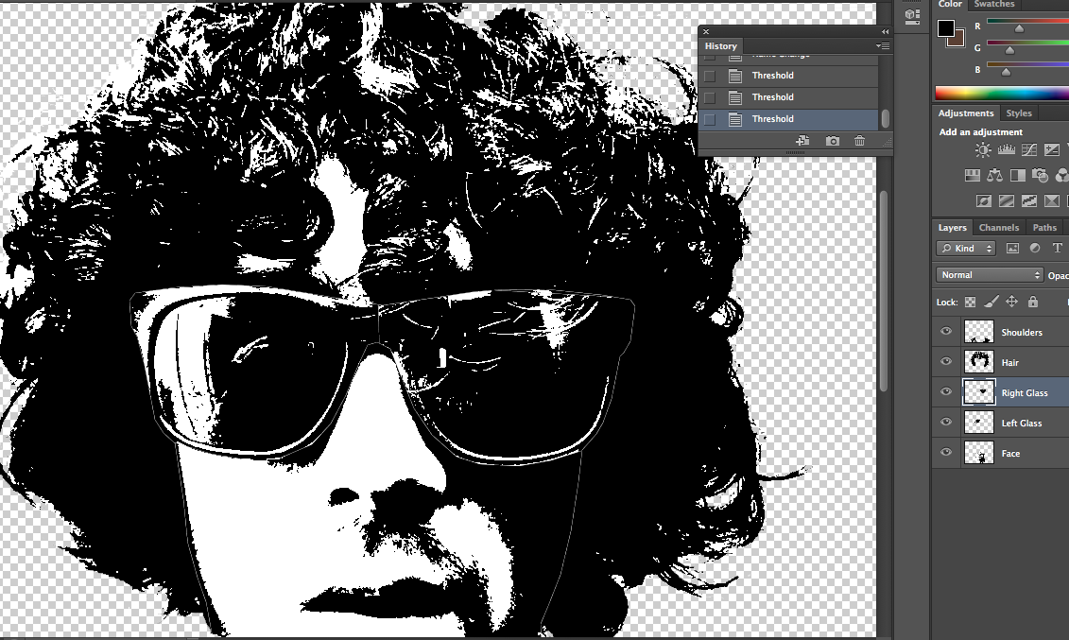Viewport: 1069px width, 640px height.
Task: Lock layer position move icon
Action: pos(1011,302)
